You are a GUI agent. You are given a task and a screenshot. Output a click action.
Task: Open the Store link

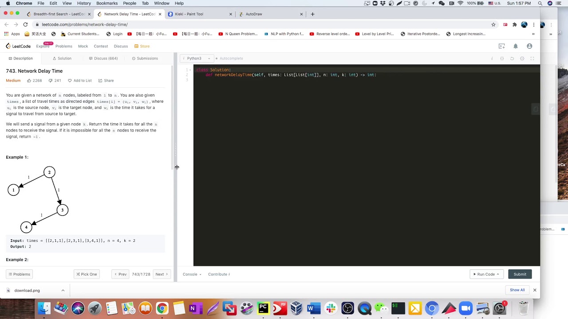[x=142, y=46]
